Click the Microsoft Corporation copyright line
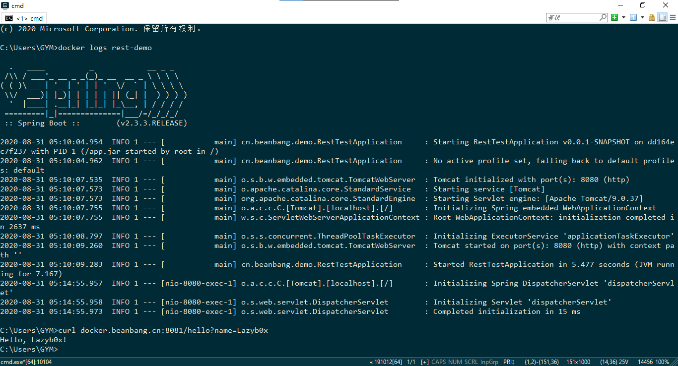This screenshot has width=678, height=366. pos(101,29)
